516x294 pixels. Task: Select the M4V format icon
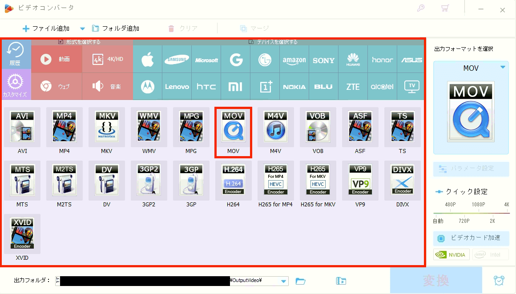tap(275, 127)
